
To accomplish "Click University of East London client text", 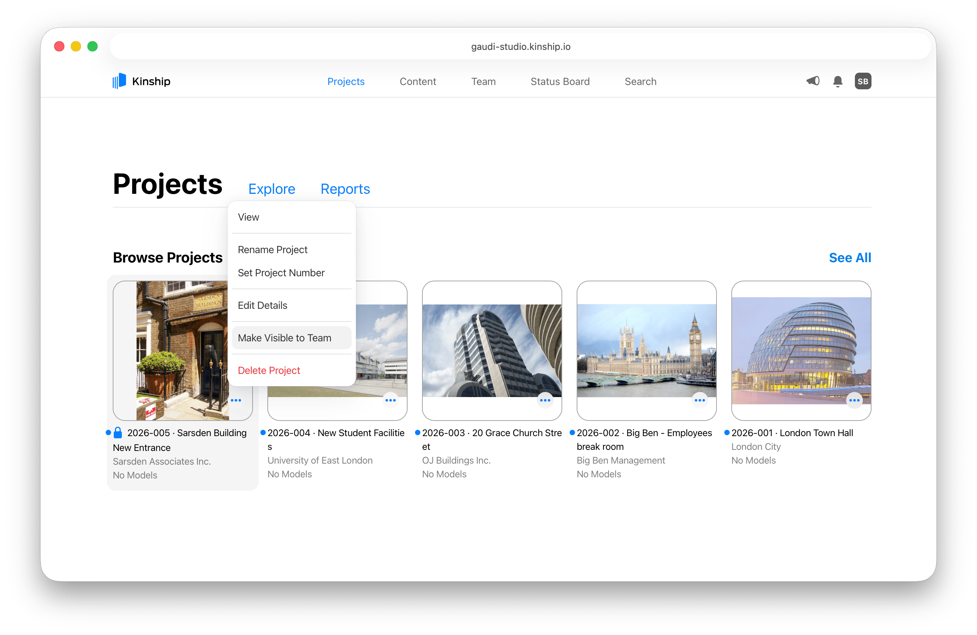I will coord(320,460).
